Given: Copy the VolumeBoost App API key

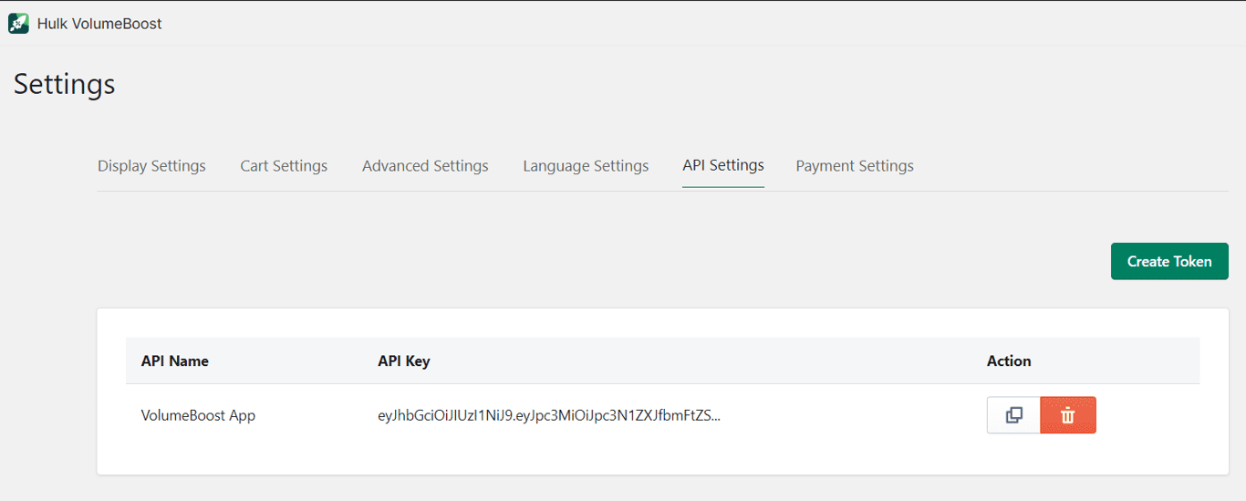Looking at the screenshot, I should (1013, 415).
